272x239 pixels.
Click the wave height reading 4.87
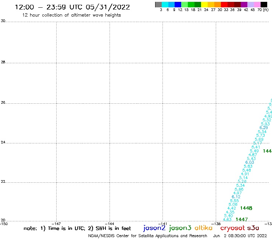click(253, 155)
